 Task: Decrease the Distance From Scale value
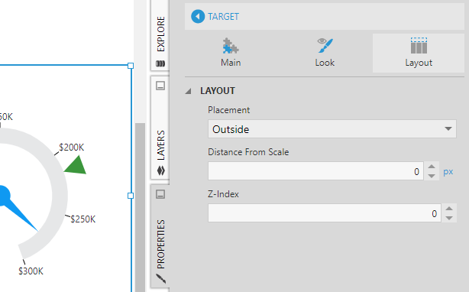(x=432, y=176)
